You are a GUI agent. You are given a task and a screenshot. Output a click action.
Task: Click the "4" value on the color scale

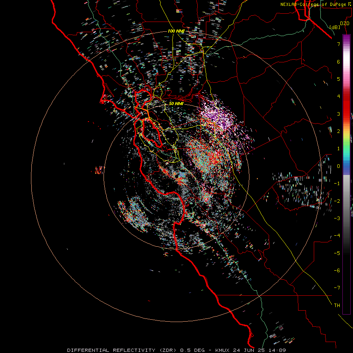click(x=338, y=96)
